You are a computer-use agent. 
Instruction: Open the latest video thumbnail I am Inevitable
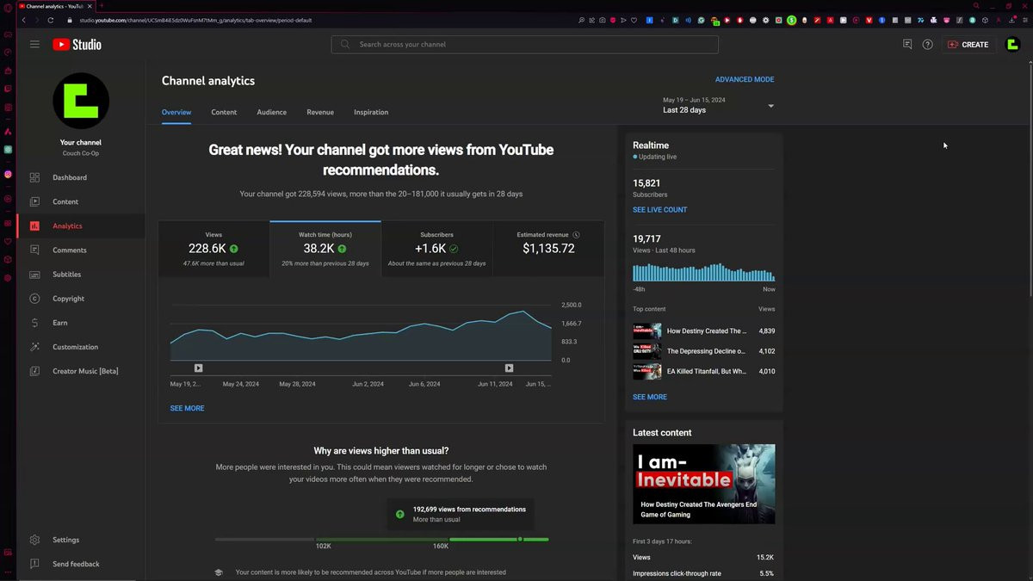coord(704,484)
